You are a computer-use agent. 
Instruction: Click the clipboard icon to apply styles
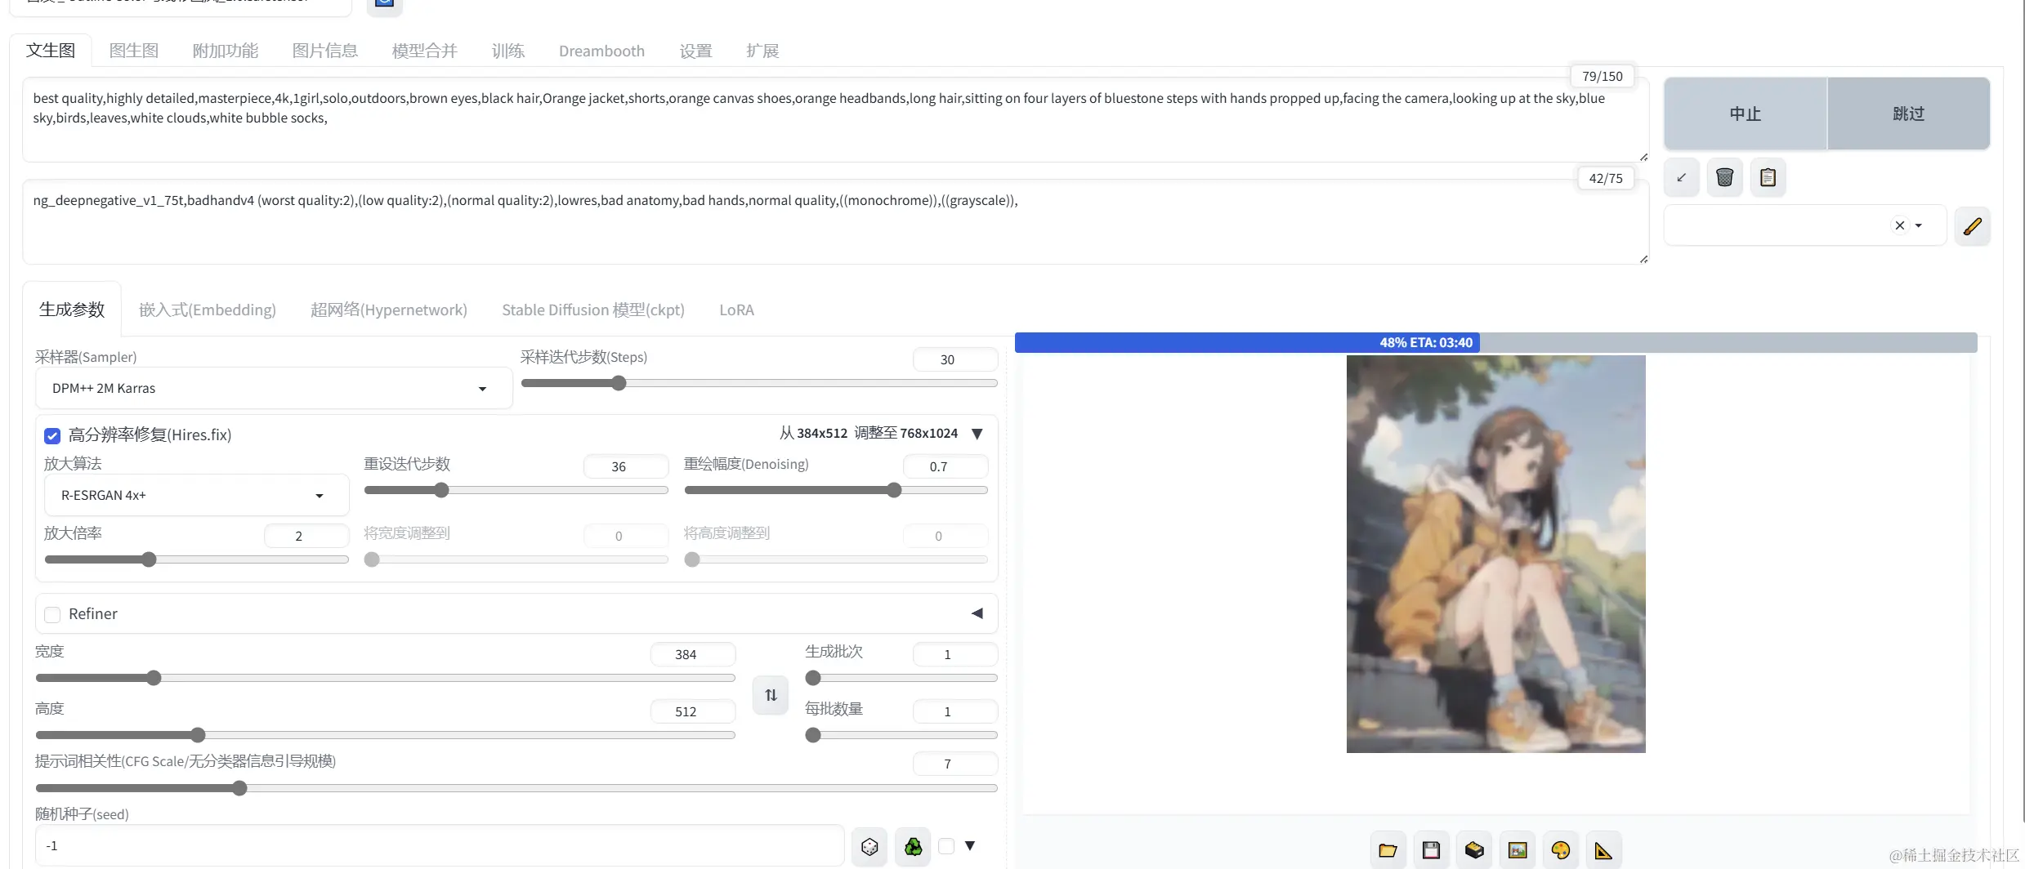coord(1768,177)
